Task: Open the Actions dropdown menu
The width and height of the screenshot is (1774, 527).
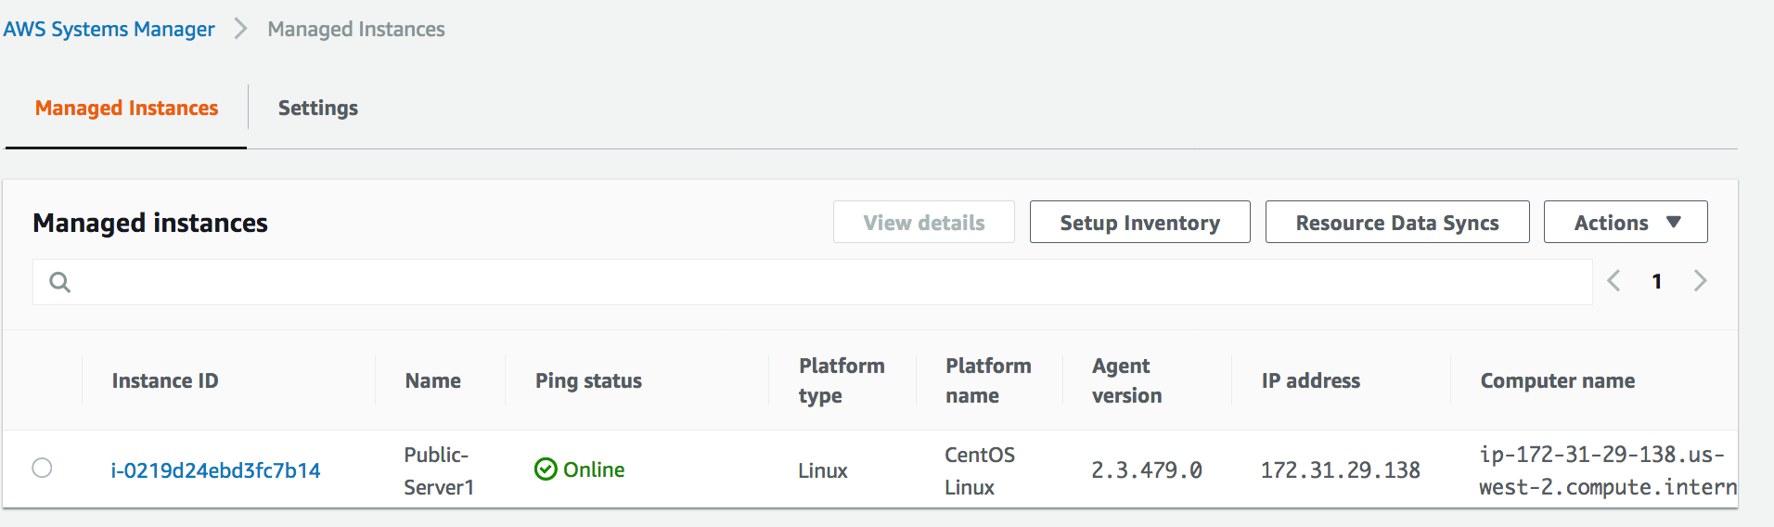Action: (x=1626, y=222)
